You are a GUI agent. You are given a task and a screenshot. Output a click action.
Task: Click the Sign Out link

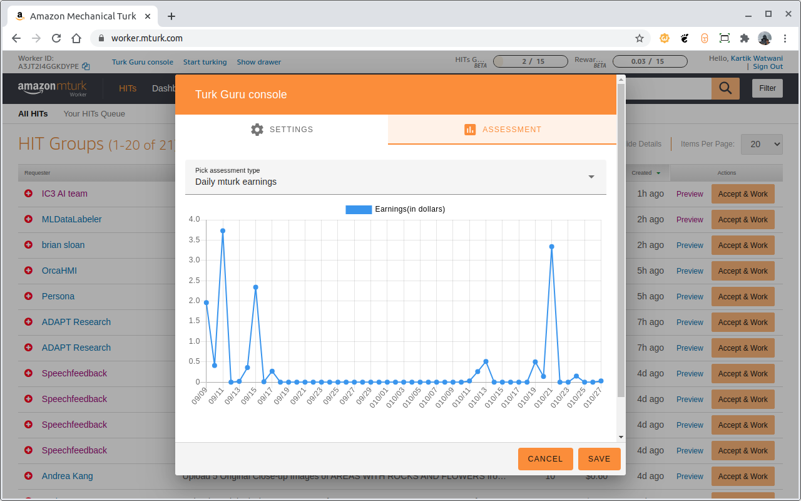[x=768, y=66]
